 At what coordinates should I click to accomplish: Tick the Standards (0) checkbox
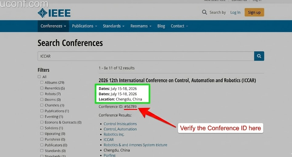click(42, 151)
